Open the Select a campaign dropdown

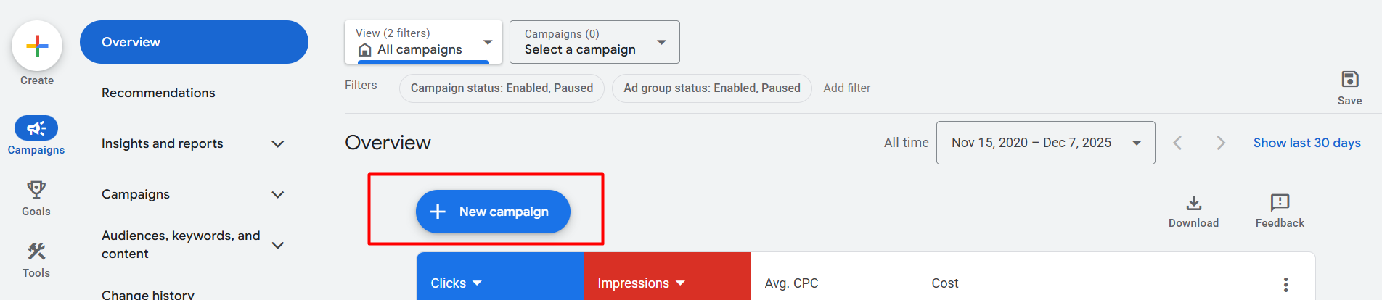594,42
